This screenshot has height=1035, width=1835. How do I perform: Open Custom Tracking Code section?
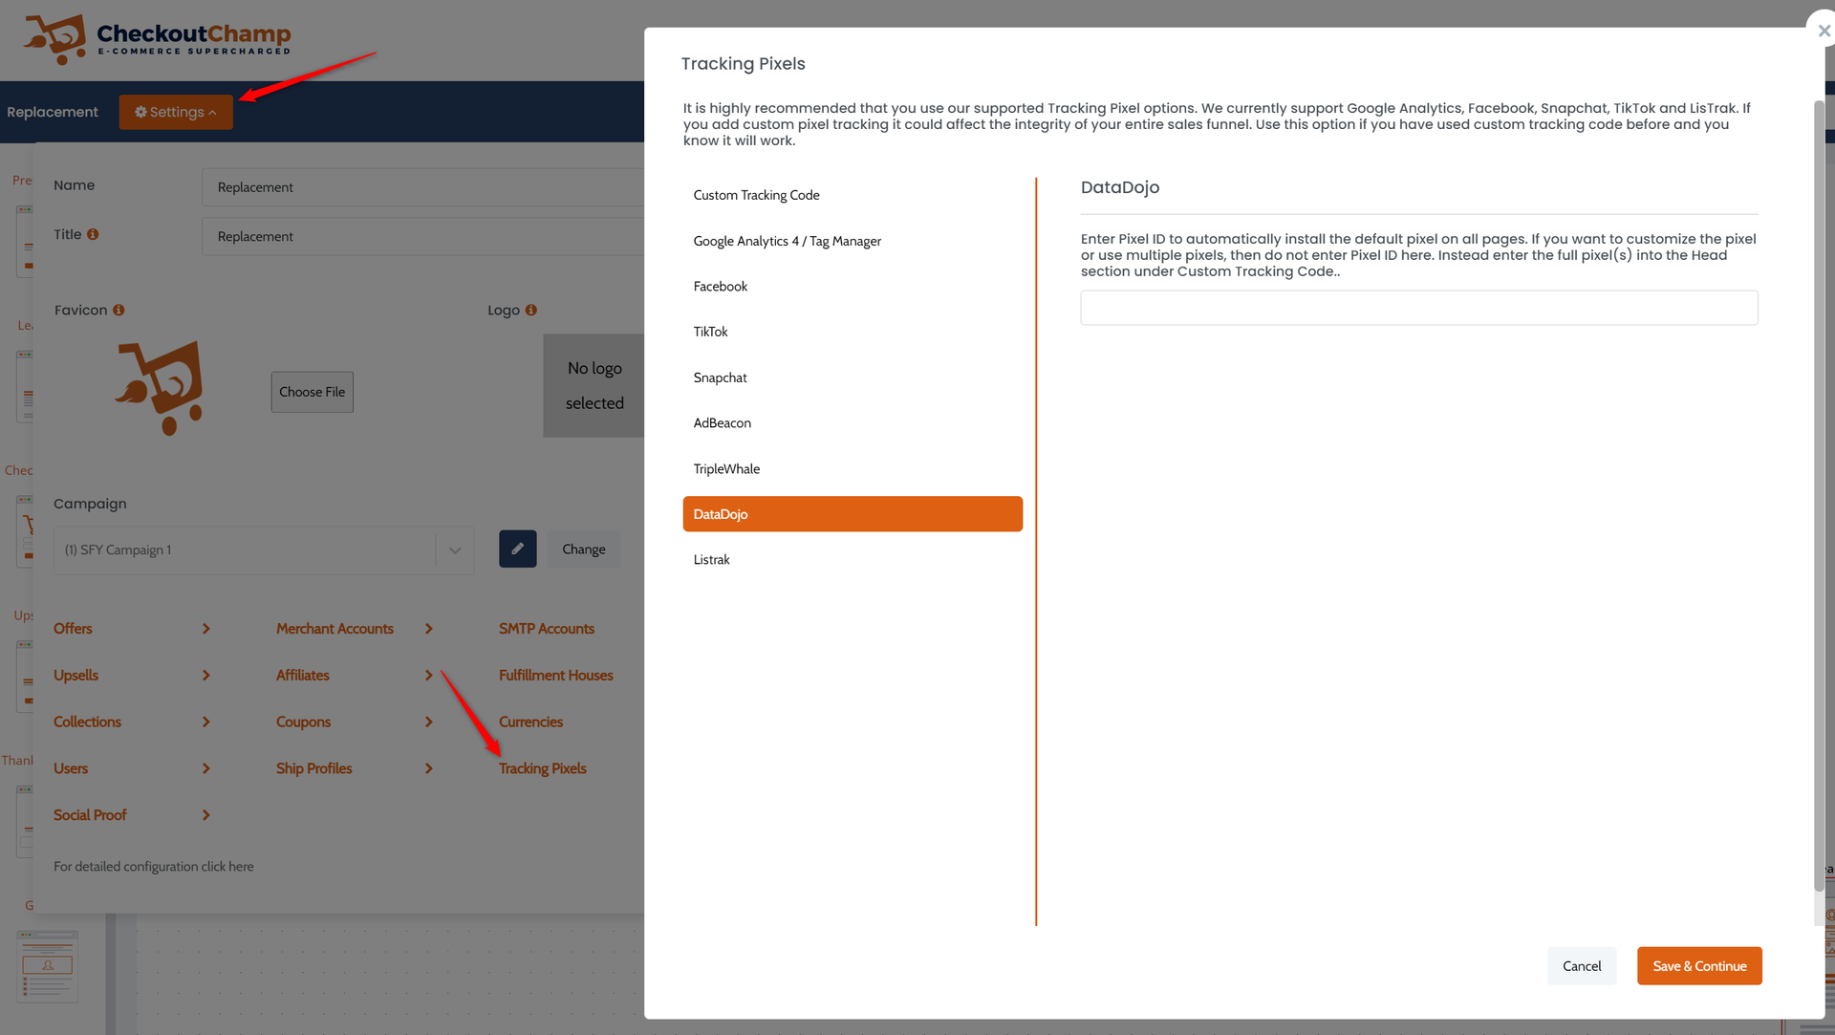pos(756,195)
